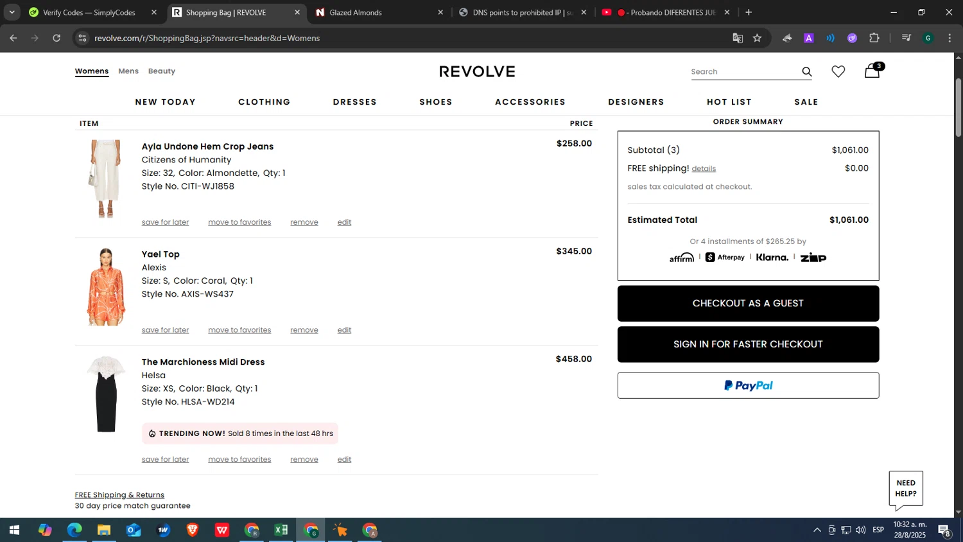The image size is (963, 542).
Task: Open the Chrome three-dot menu
Action: [x=950, y=38]
